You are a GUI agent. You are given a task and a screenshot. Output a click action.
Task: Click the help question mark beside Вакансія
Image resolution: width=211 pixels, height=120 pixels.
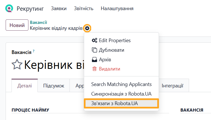(34, 51)
